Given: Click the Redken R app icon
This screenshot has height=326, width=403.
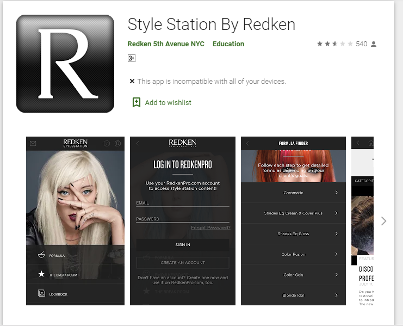Looking at the screenshot, I should (x=65, y=64).
